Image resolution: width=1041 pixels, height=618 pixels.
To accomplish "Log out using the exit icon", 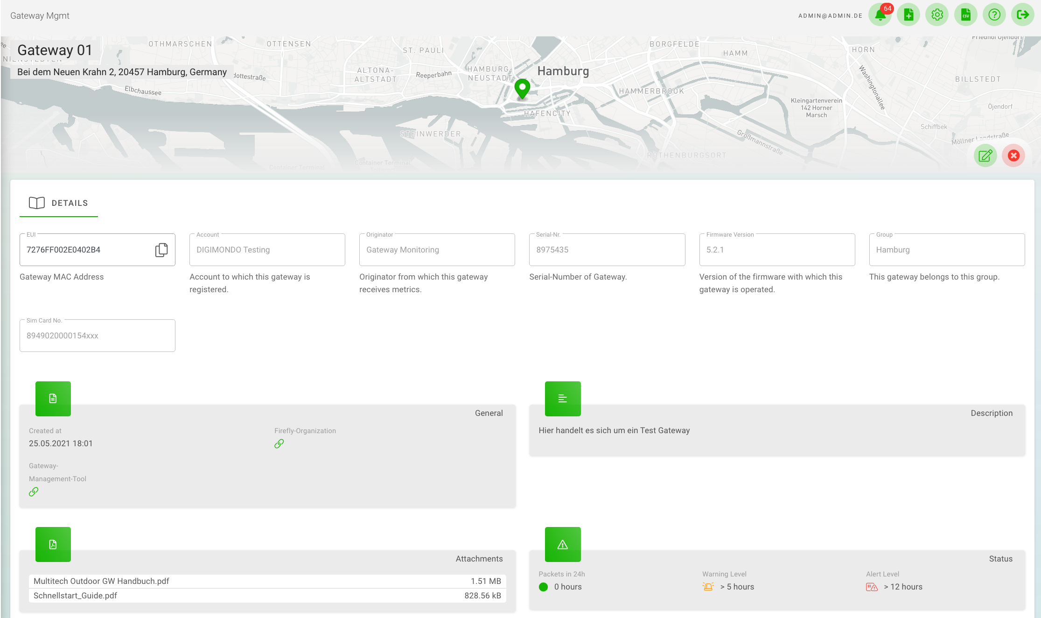I will [1023, 14].
